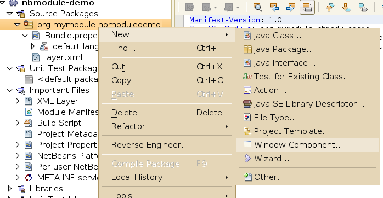Click the layer.xml file icon
The image size is (383, 198).
pos(36,57)
